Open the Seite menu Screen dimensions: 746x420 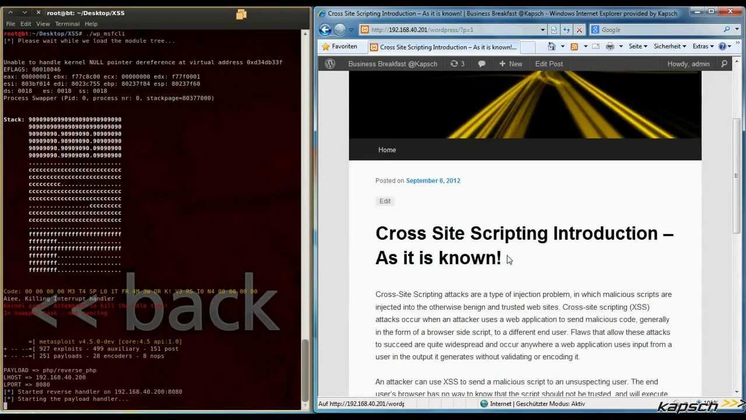(638, 46)
